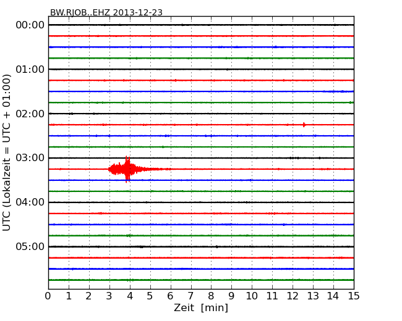Click the 05:00 time label
402x321 pixels.
click(x=30, y=246)
